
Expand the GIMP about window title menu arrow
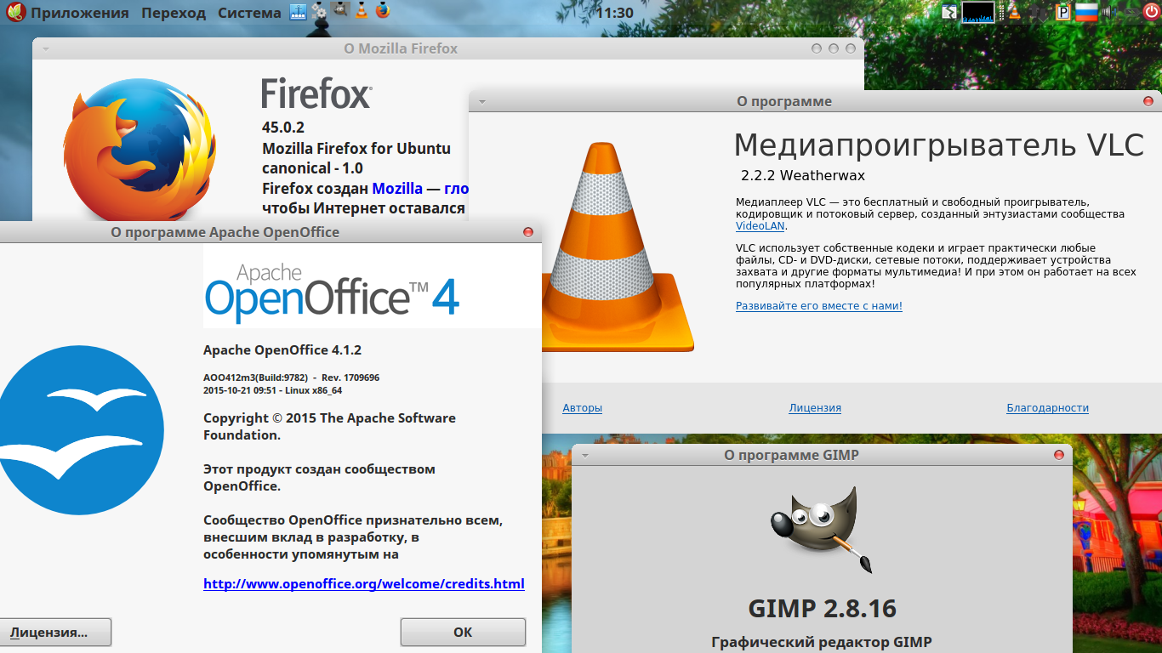pyautogui.click(x=585, y=456)
